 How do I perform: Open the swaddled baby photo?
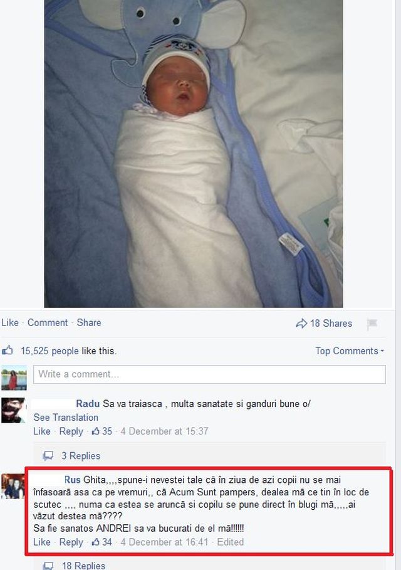point(194,154)
